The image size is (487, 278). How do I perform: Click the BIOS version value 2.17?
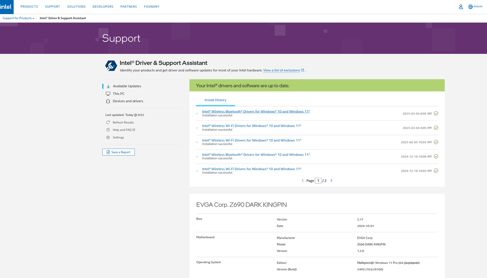tap(360, 219)
